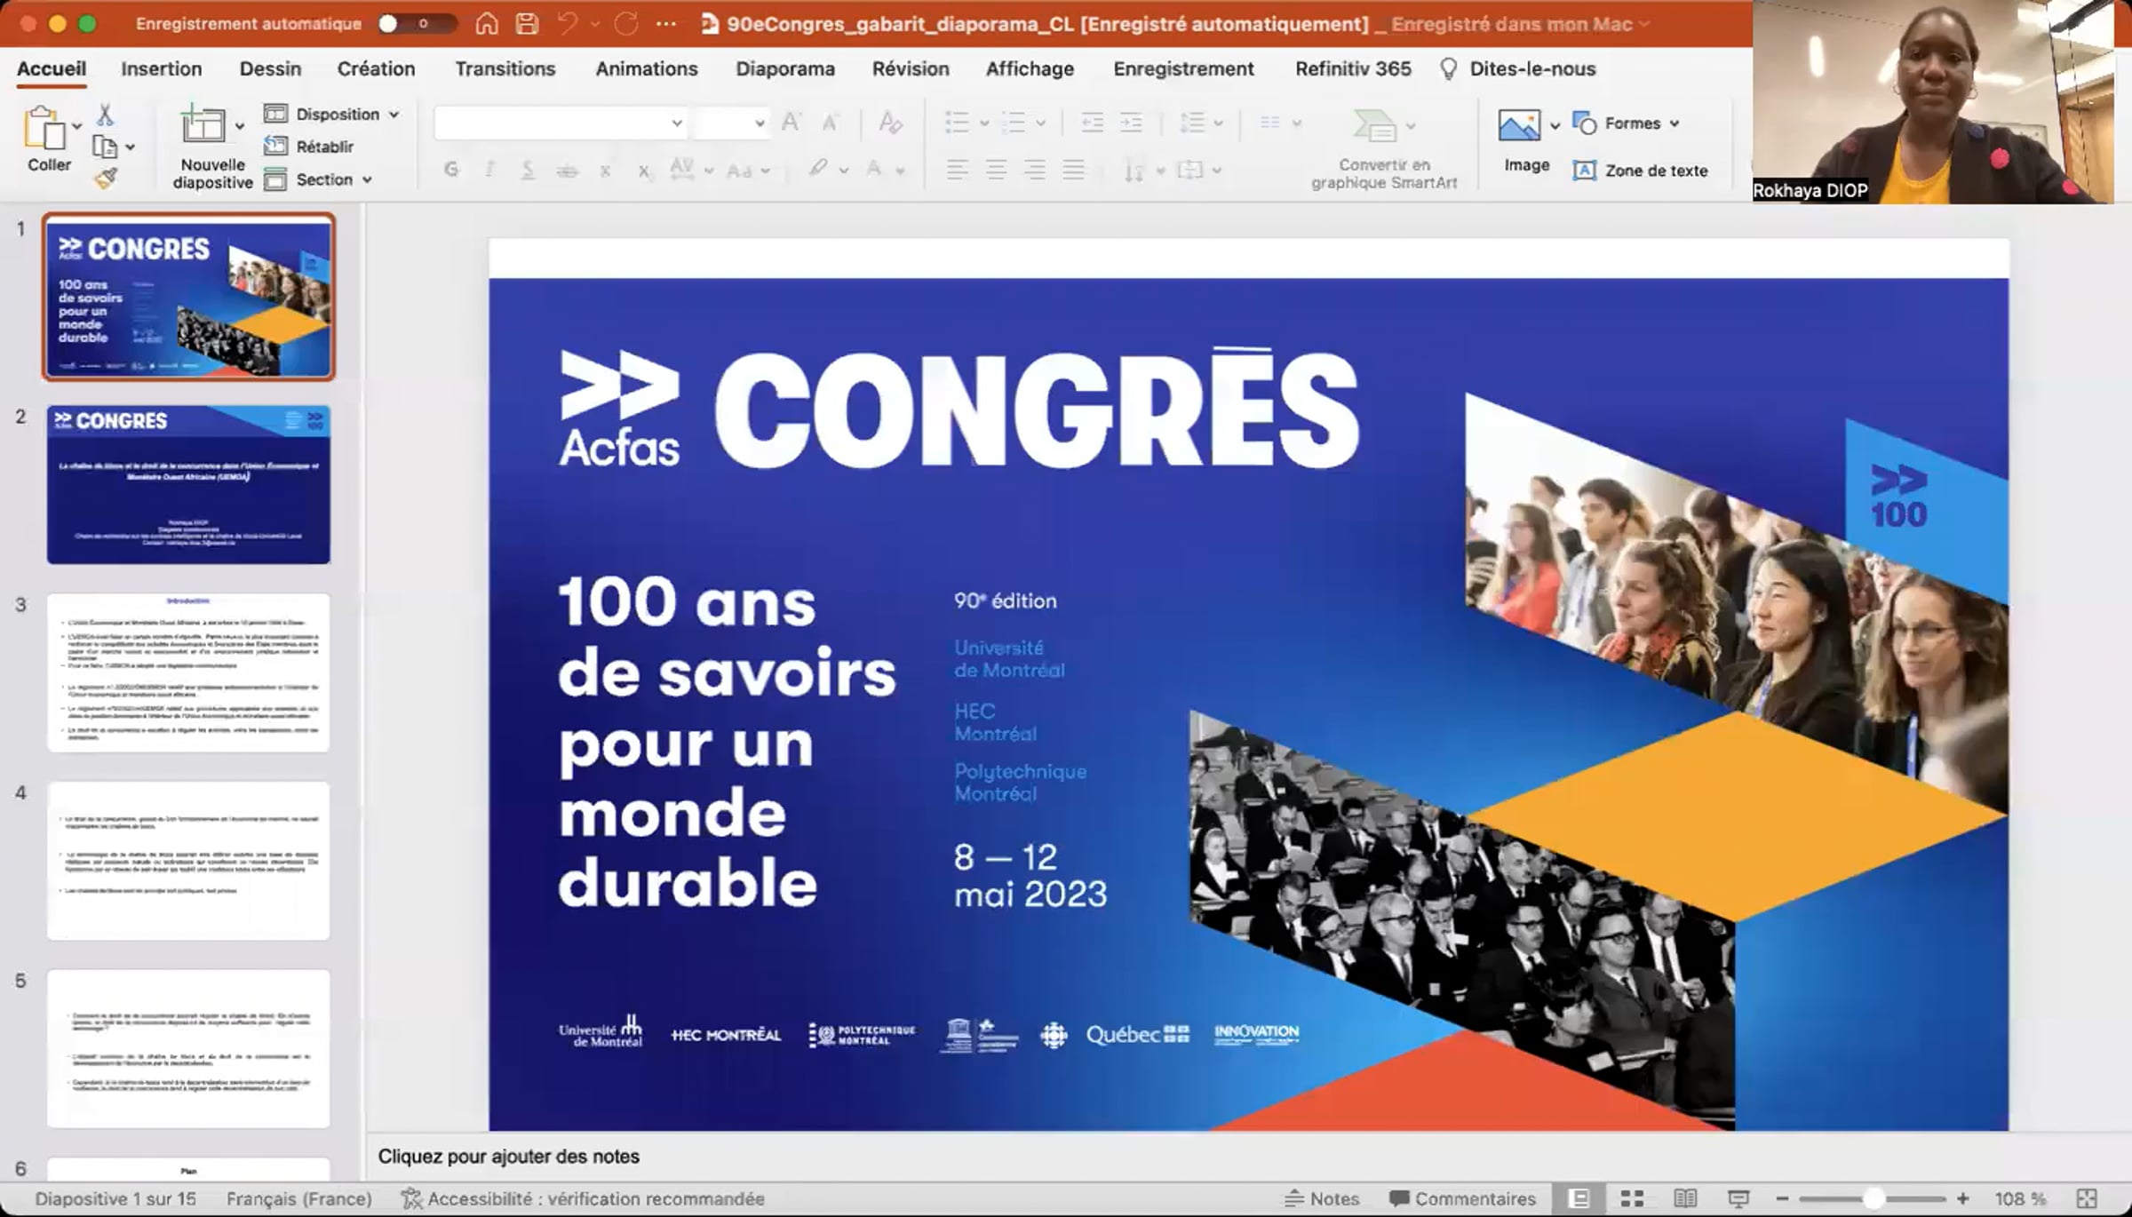Open the Création tab
Screen dimensions: 2132x1217
[x=376, y=69]
